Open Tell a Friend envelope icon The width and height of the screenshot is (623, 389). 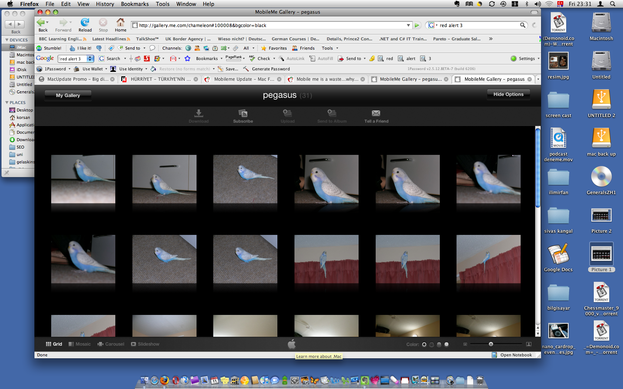(376, 113)
